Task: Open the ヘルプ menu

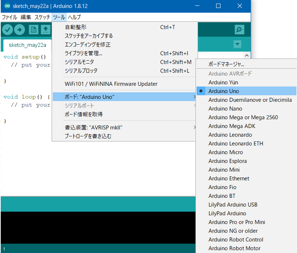Action: 75,17
